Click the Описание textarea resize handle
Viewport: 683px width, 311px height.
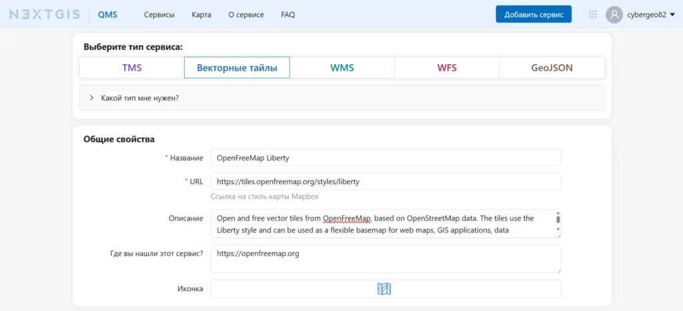click(x=558, y=236)
